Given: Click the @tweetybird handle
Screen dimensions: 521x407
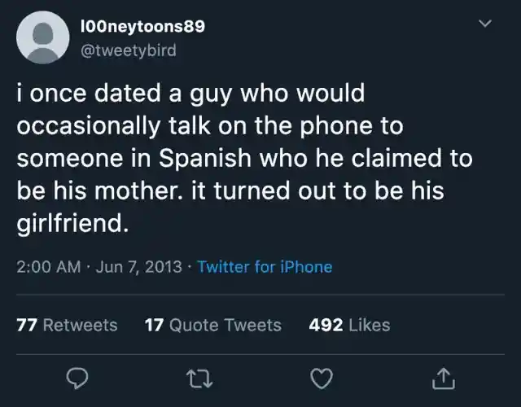Looking at the screenshot, I should pos(129,50).
